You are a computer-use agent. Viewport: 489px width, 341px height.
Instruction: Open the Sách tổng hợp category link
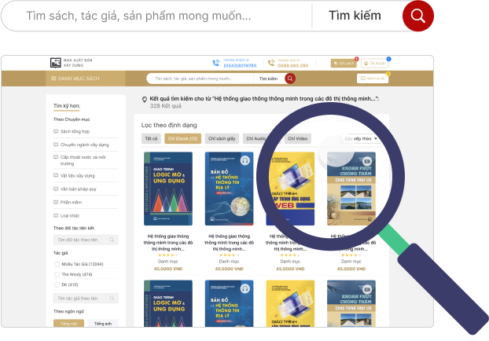[75, 131]
